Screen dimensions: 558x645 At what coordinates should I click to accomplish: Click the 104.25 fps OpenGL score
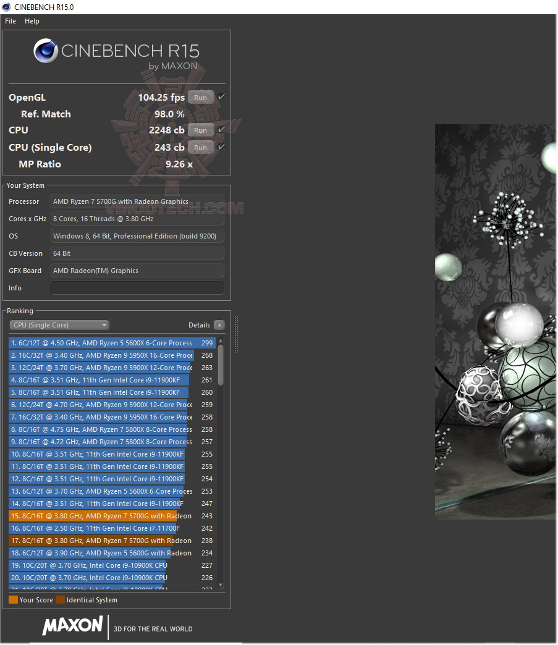point(161,98)
